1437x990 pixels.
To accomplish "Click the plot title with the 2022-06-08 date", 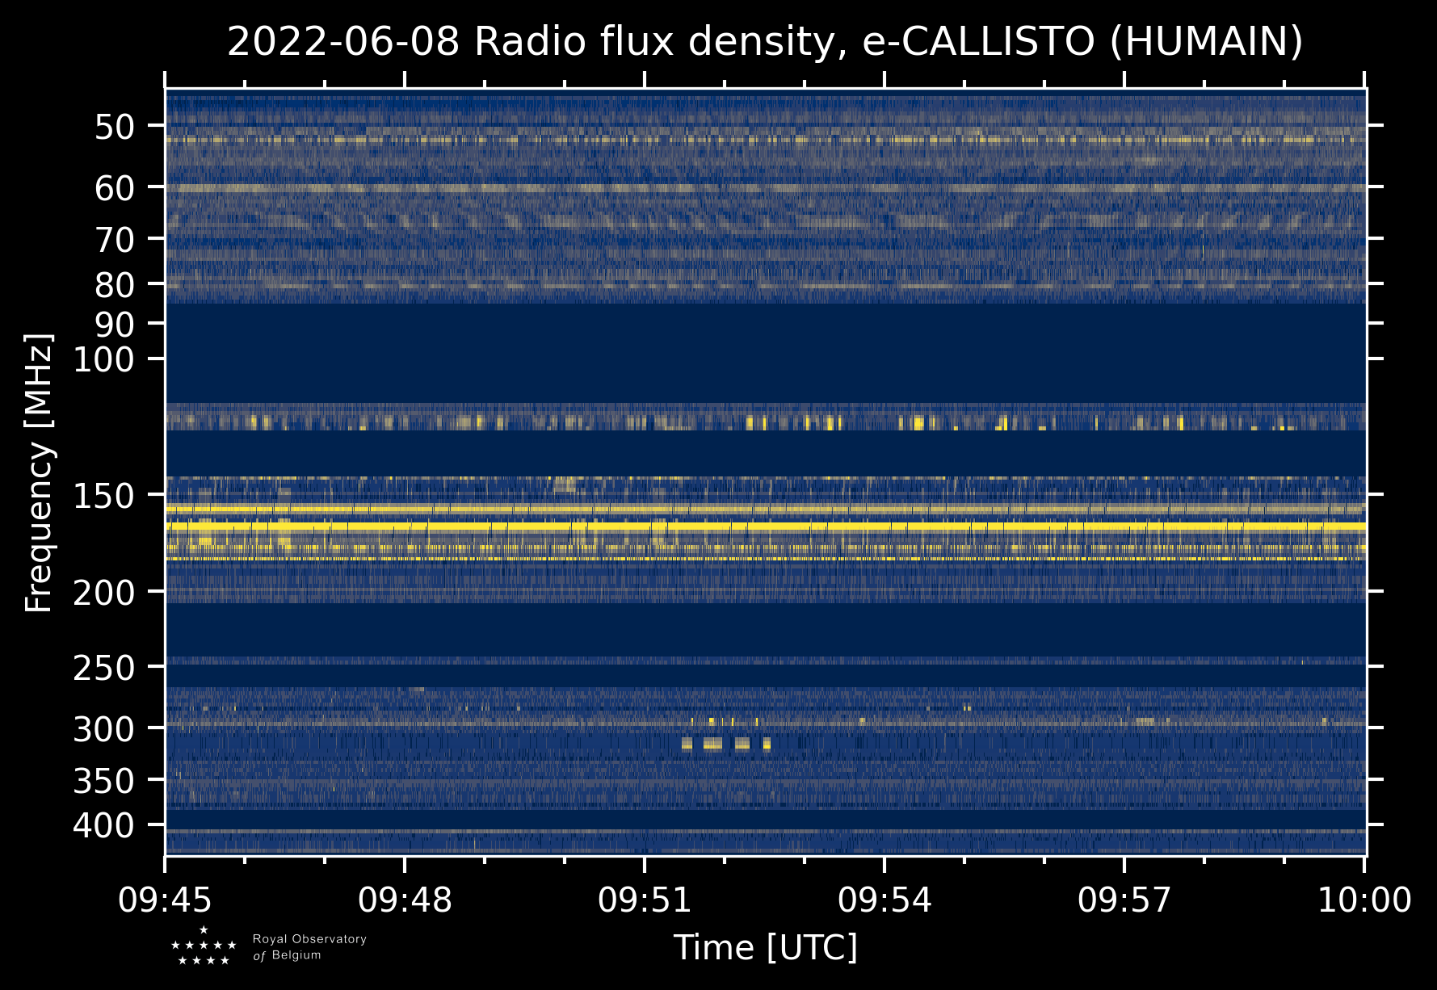I will (765, 42).
